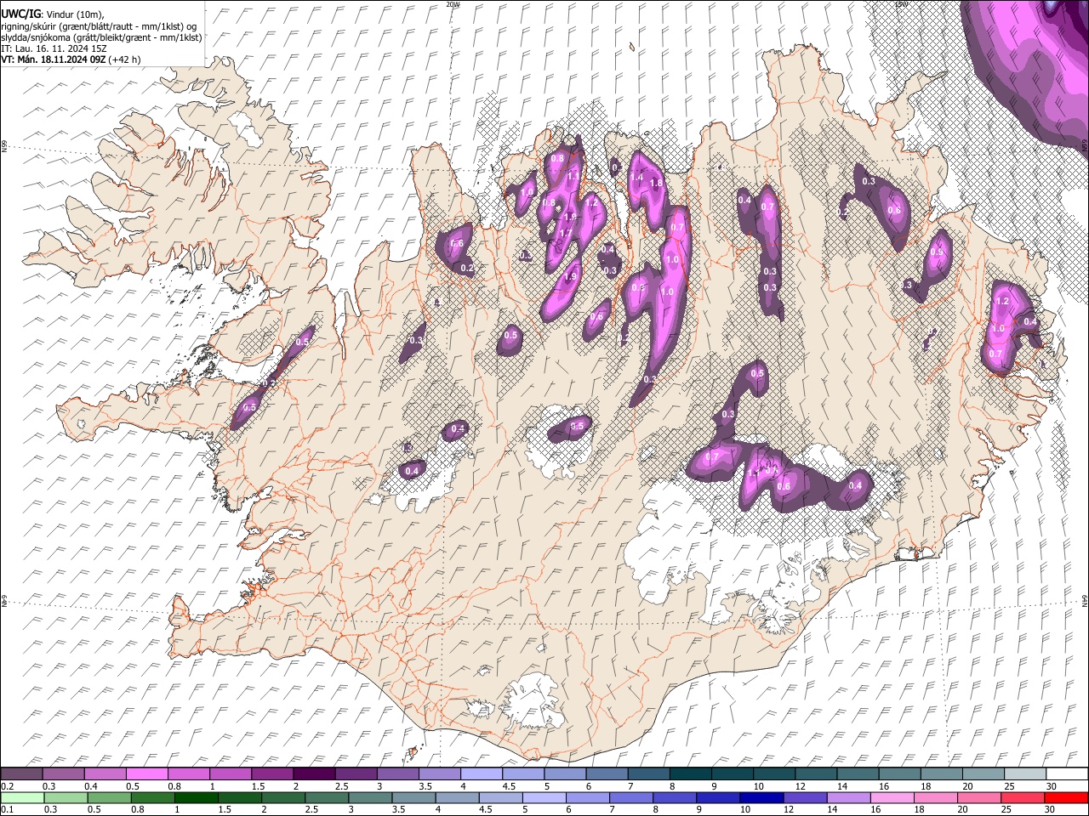The height and width of the screenshot is (816, 1089).
Task: Click the dark teal 8–9 swatch in upper legend
Action: coord(690,773)
